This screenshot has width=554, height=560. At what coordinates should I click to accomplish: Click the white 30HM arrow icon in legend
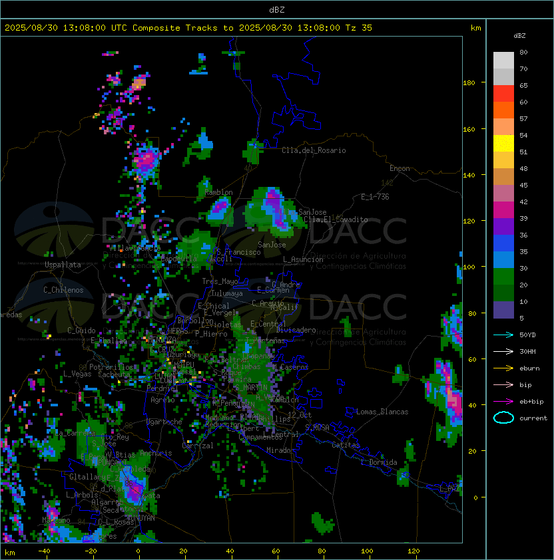[x=503, y=351]
